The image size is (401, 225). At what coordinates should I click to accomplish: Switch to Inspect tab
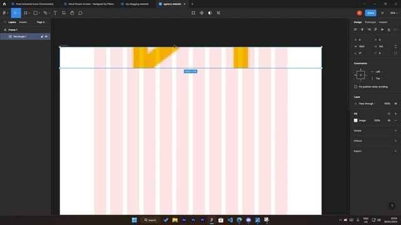pos(383,22)
